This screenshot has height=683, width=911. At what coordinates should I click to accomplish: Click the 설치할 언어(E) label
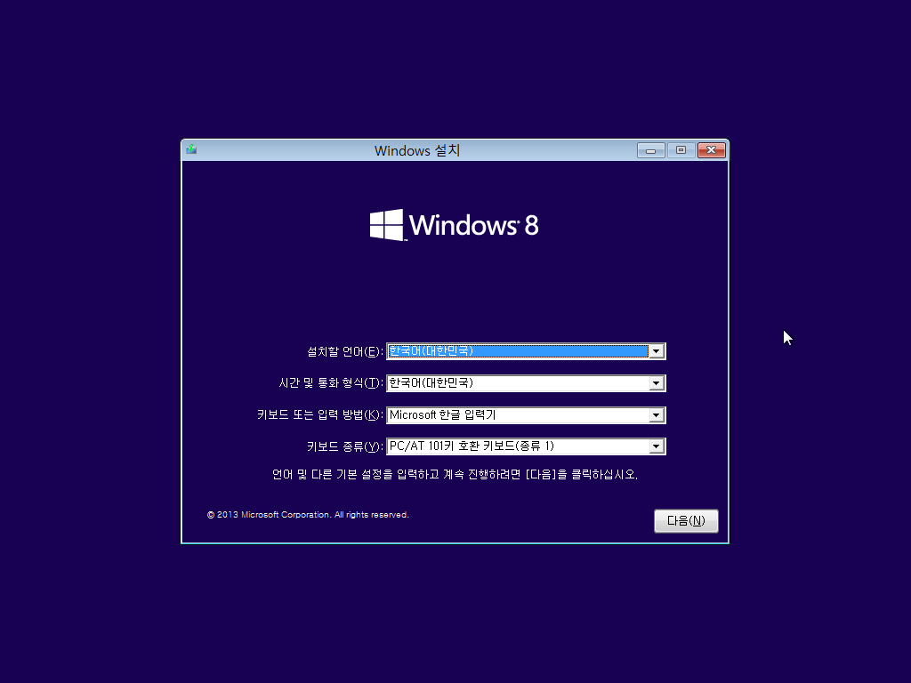[x=344, y=351]
